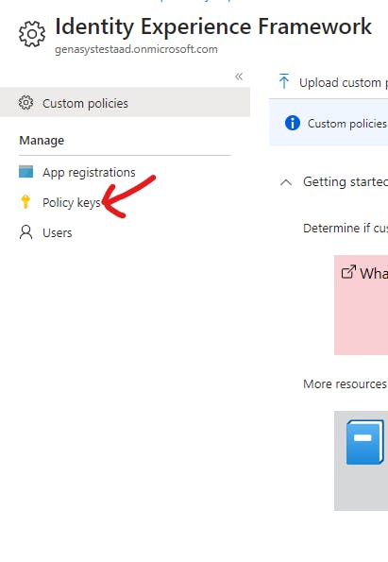Click the external link icon on pink card

click(x=348, y=272)
